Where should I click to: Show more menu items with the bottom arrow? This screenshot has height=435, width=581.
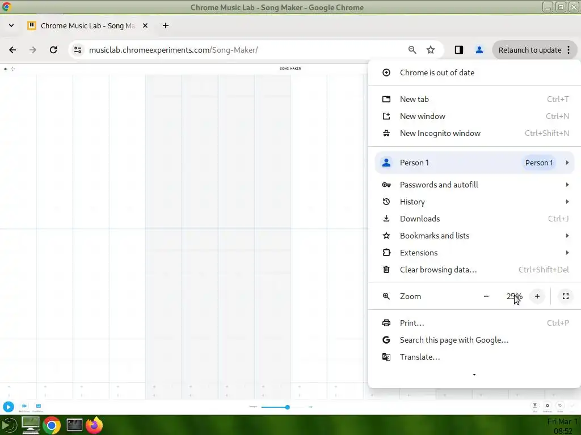474,375
